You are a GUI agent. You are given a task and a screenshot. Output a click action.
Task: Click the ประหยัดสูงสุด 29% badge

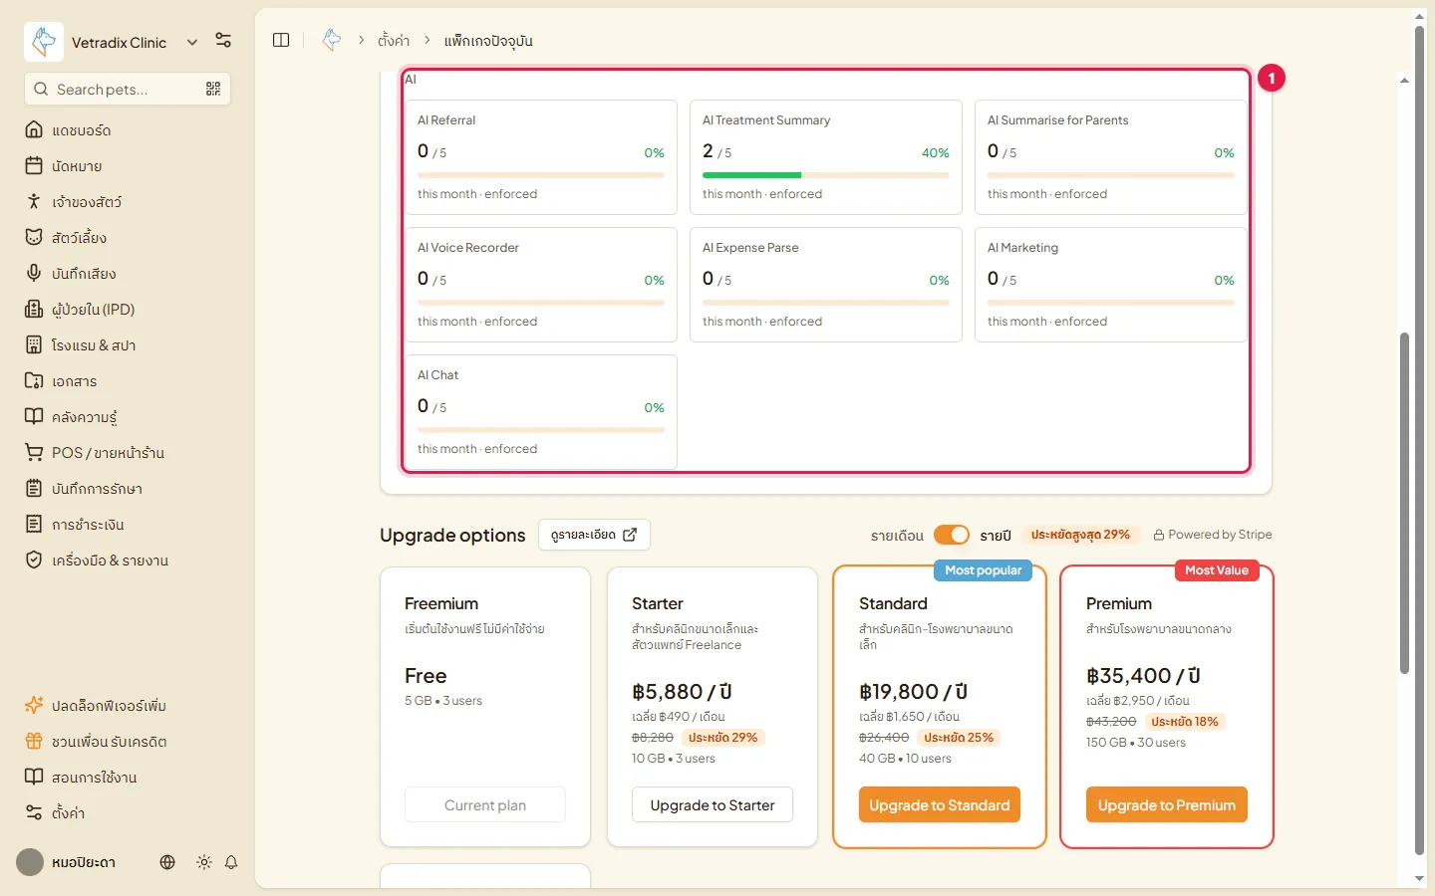(1080, 535)
